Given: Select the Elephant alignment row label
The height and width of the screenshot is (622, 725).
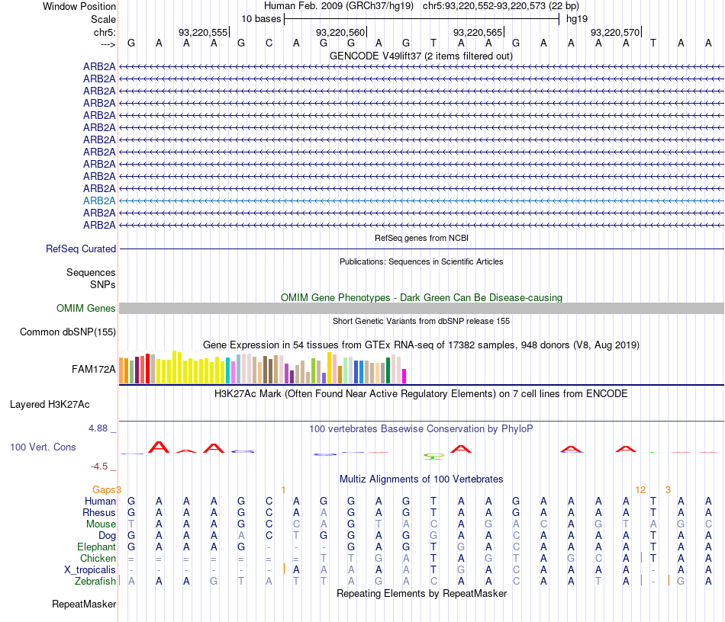Looking at the screenshot, I should 97,547.
